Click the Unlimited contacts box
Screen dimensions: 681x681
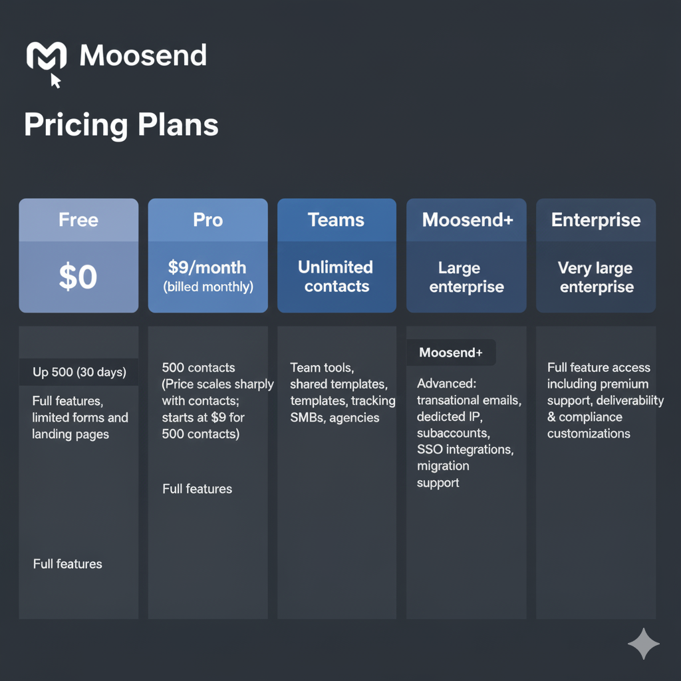[337, 277]
